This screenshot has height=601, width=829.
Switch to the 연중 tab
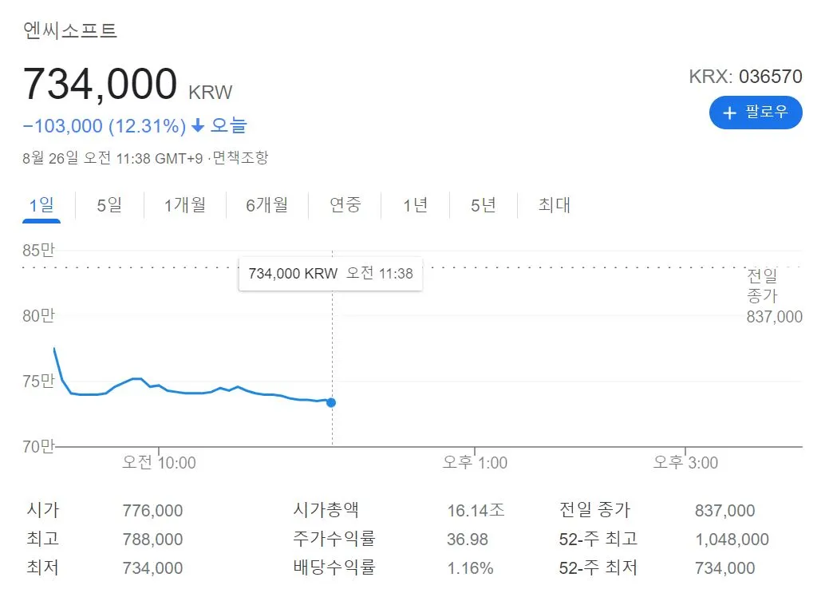[x=345, y=205]
